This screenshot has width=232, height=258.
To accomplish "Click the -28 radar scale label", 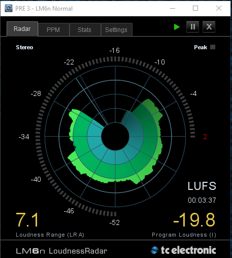I will pos(36,93).
